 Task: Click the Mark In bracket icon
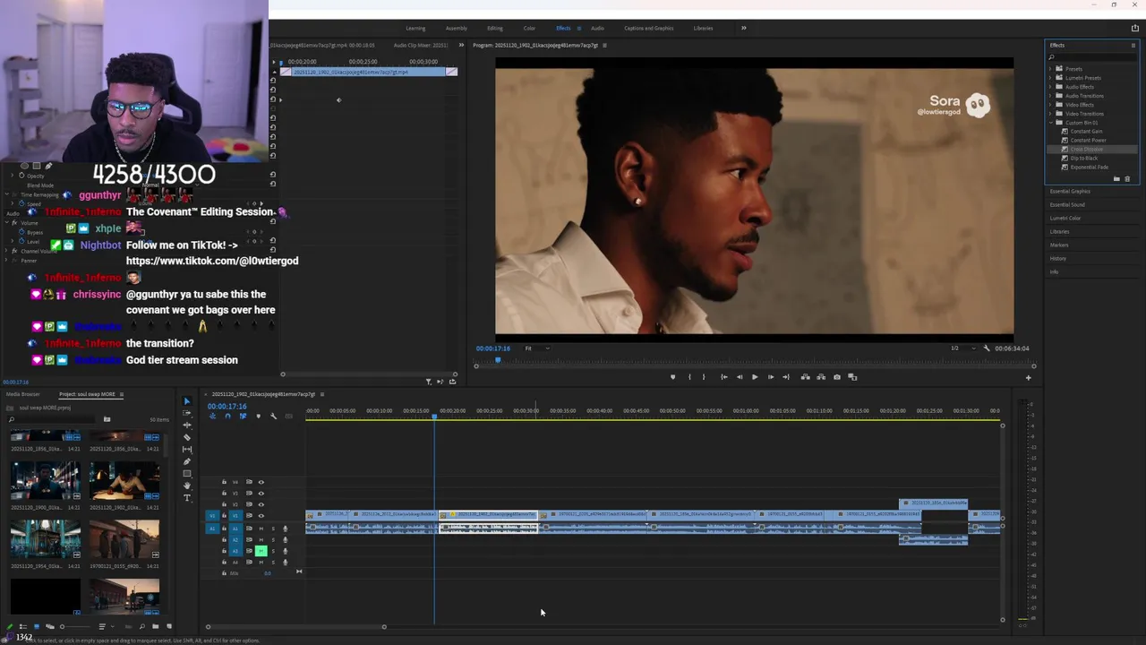(689, 377)
